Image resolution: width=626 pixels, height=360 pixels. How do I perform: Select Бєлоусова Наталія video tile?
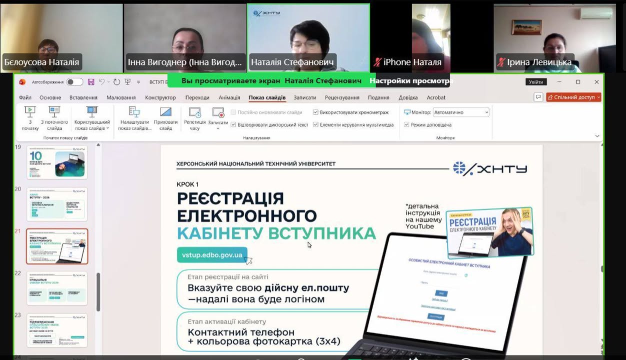pyautogui.click(x=61, y=38)
